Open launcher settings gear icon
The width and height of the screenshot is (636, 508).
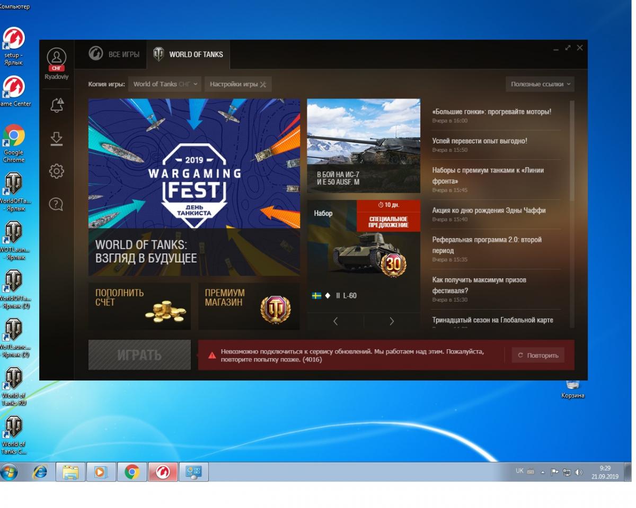(x=56, y=171)
